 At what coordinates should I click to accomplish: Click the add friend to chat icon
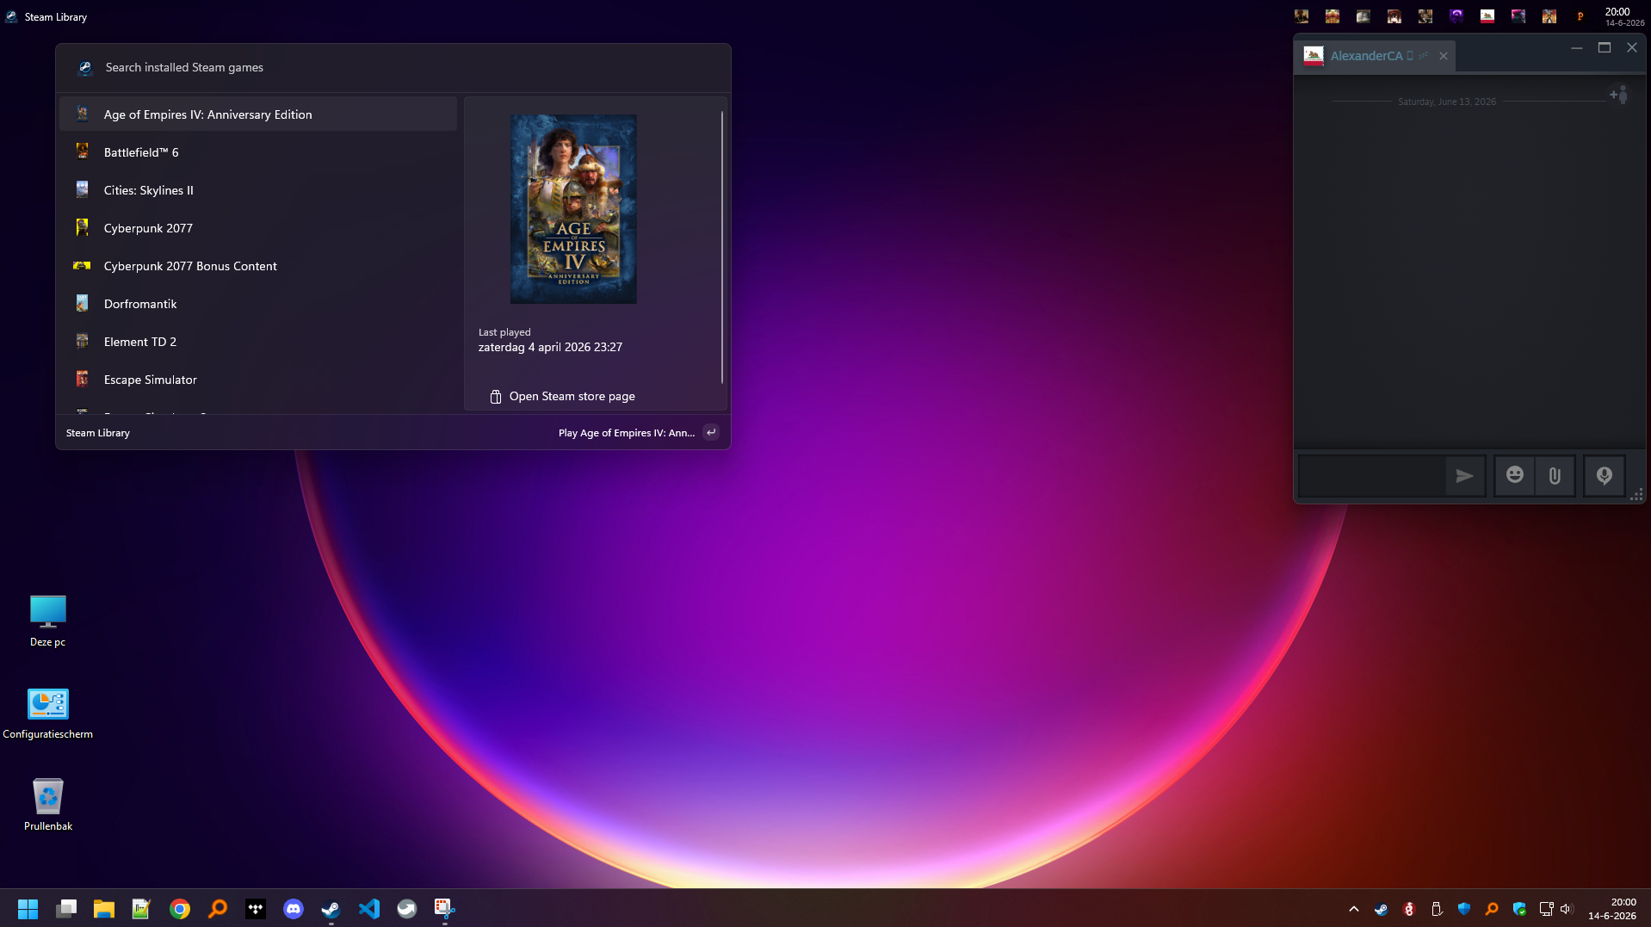tap(1618, 95)
